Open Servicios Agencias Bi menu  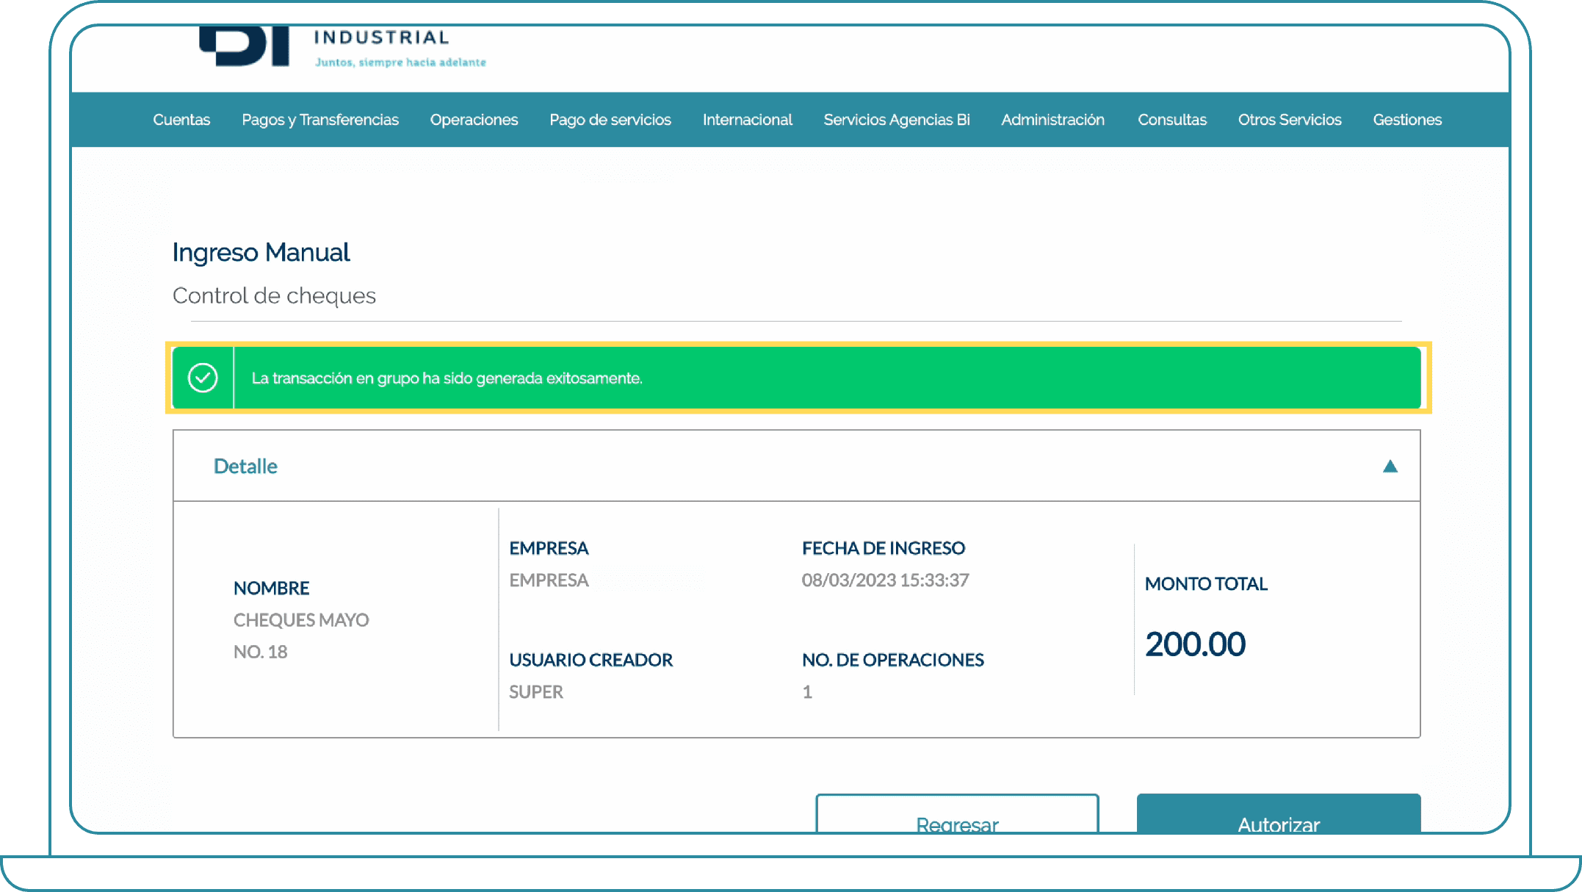pyautogui.click(x=896, y=120)
